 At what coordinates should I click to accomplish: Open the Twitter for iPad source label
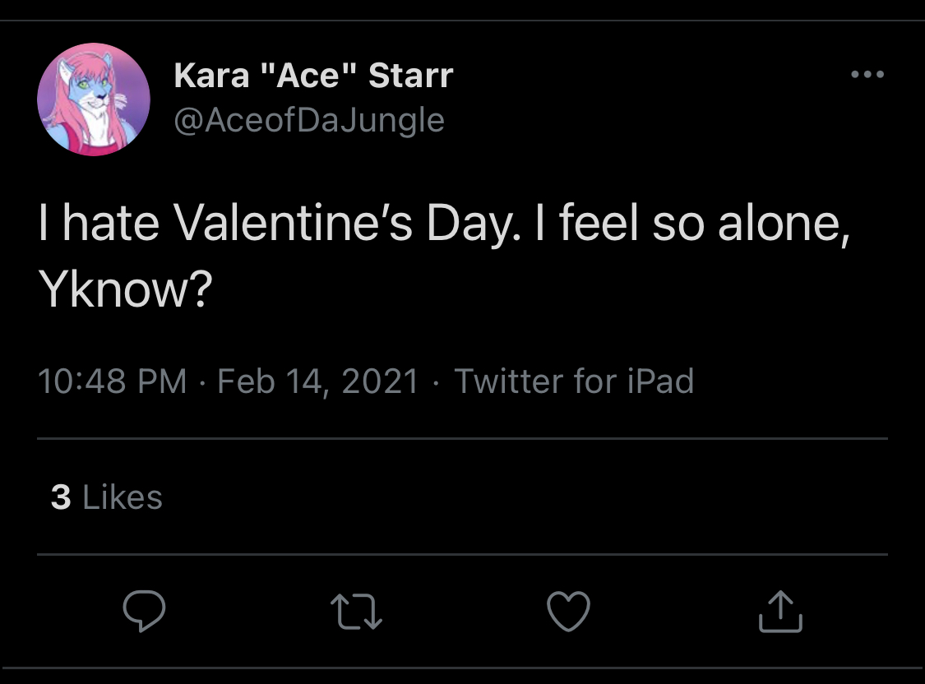[574, 381]
